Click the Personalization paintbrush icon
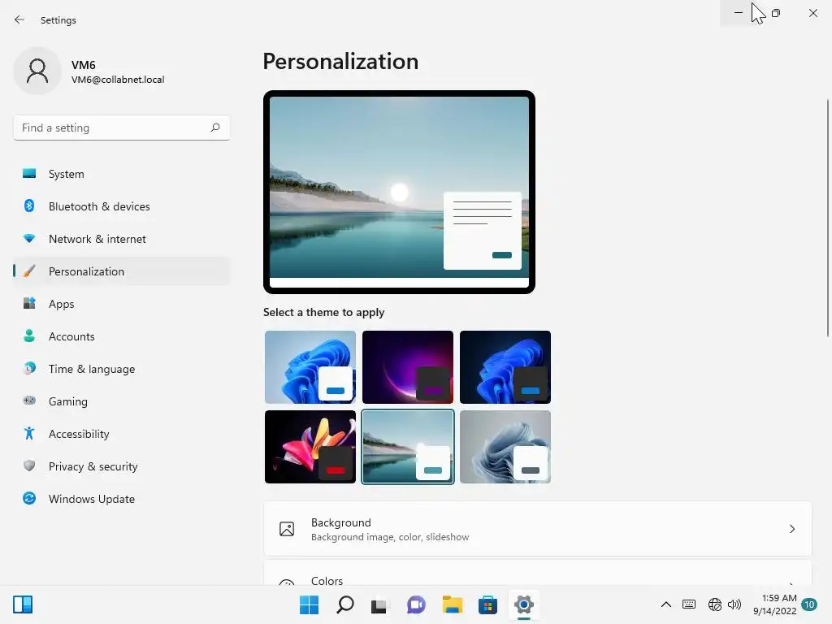 click(29, 271)
